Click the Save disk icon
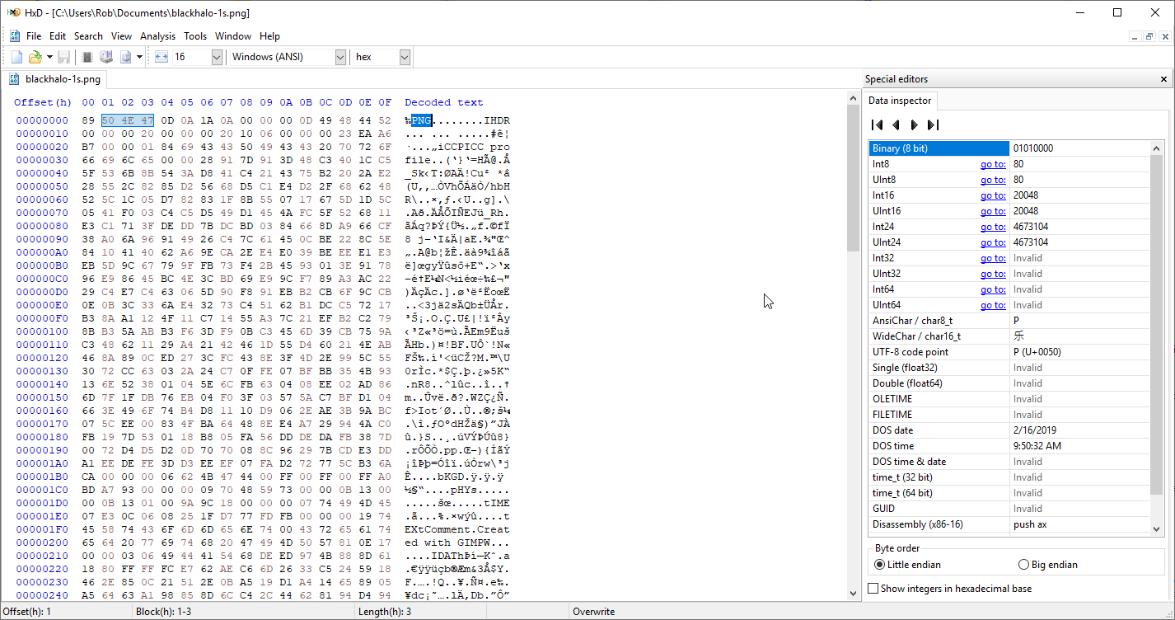 tap(63, 57)
